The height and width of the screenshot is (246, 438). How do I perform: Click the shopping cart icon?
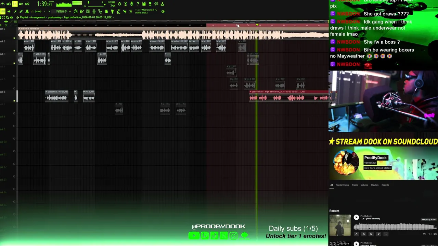[130, 11]
